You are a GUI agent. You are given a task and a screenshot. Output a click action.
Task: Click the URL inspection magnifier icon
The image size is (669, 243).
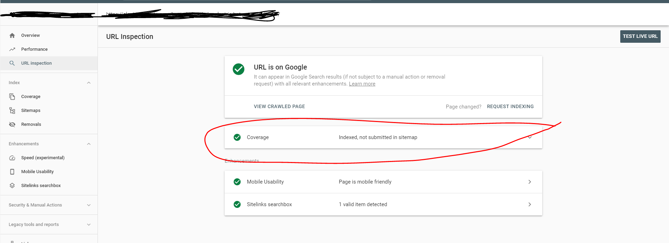12,63
